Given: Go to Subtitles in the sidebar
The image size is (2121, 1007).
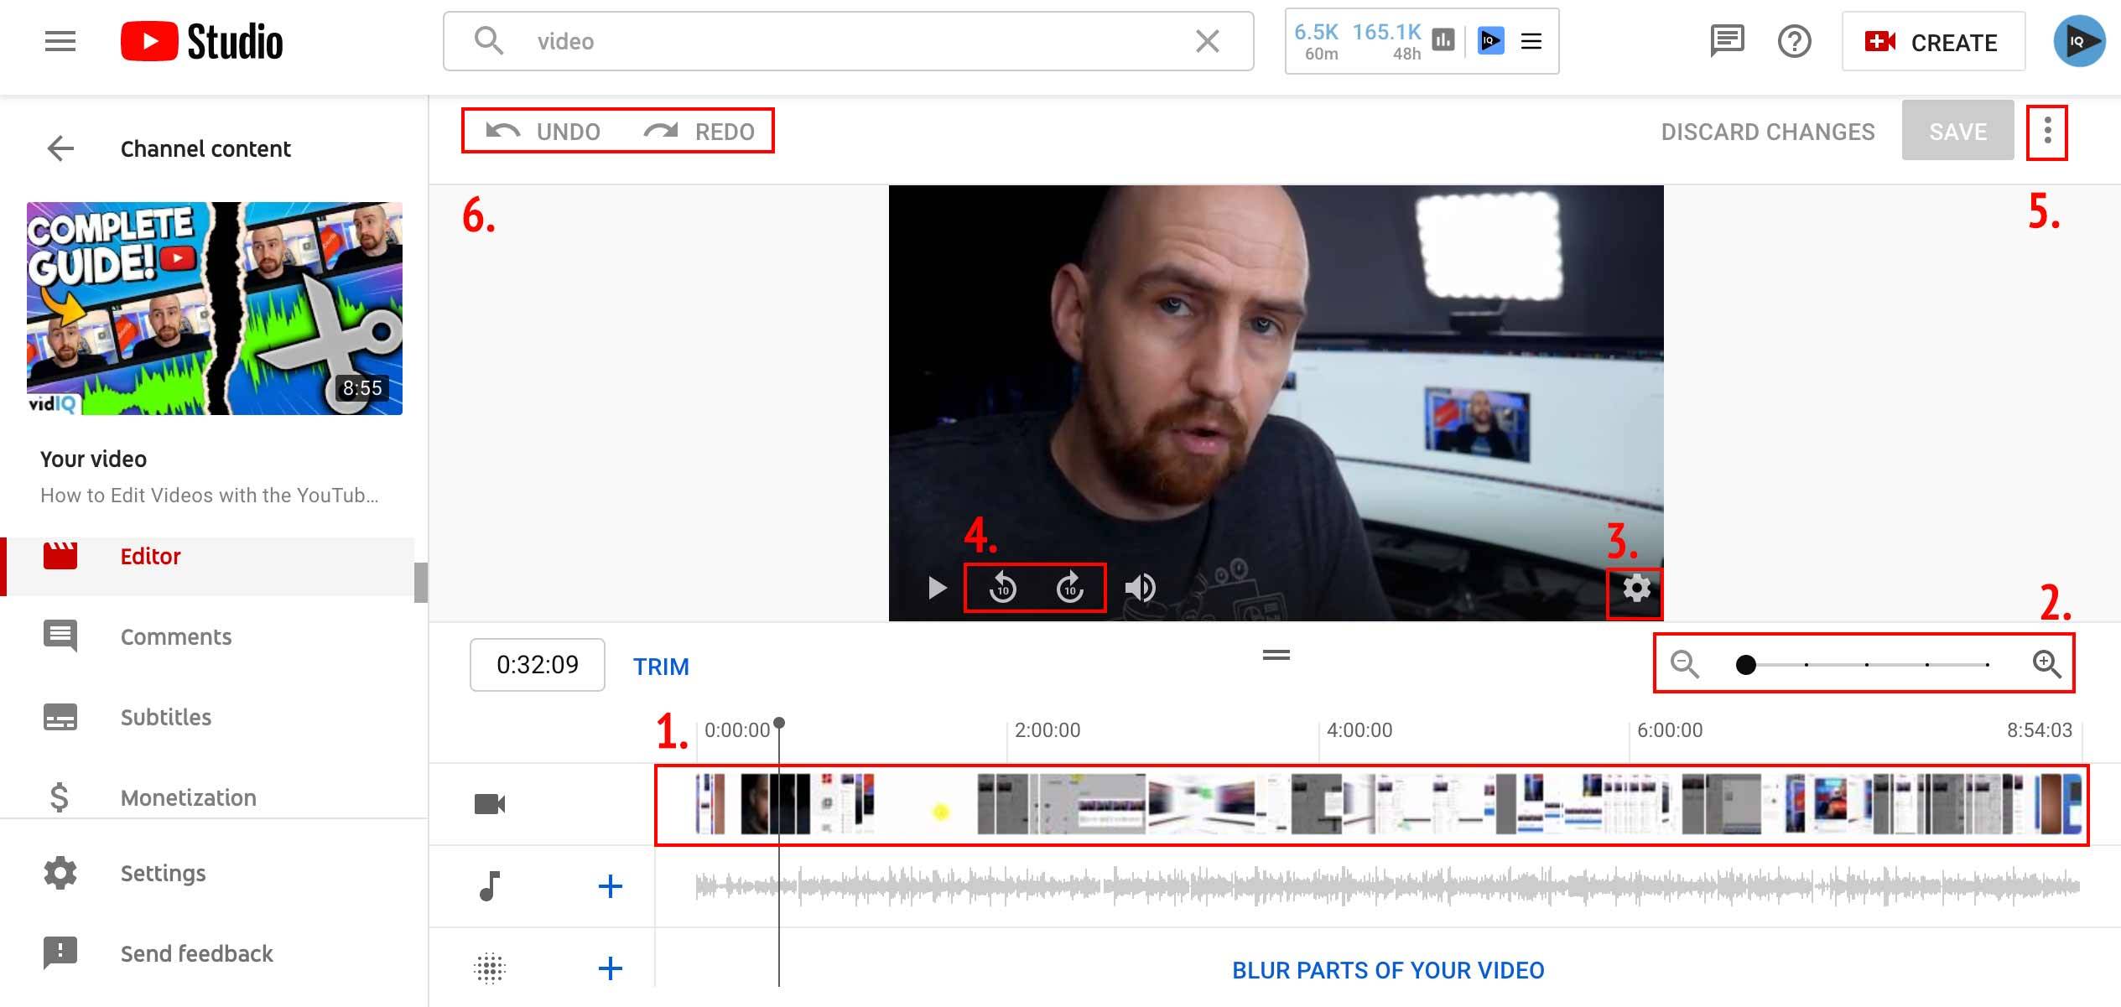Looking at the screenshot, I should [x=165, y=717].
